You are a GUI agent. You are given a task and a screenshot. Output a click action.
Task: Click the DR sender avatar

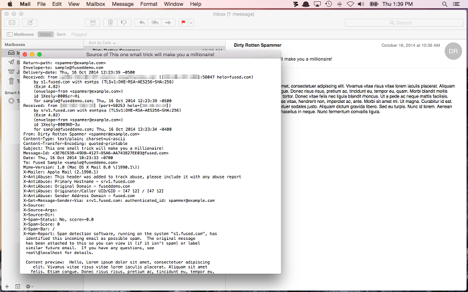pos(453,51)
